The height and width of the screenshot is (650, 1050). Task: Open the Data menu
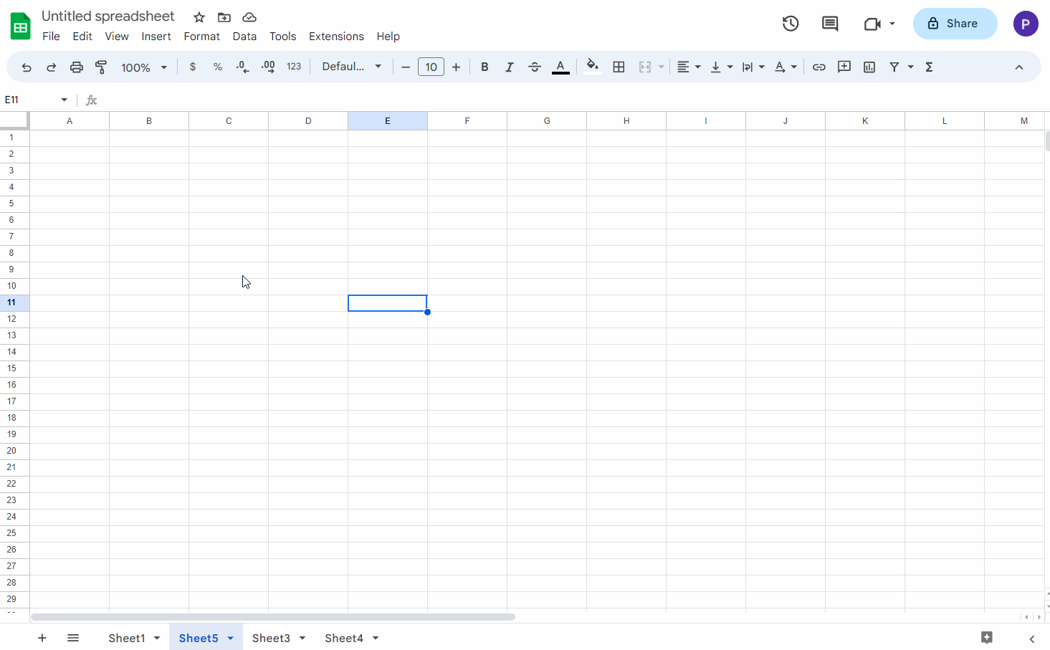[x=244, y=37]
